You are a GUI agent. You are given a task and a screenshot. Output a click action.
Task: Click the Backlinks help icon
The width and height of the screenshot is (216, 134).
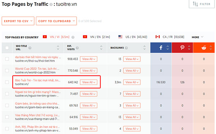pyautogui.click(x=126, y=48)
